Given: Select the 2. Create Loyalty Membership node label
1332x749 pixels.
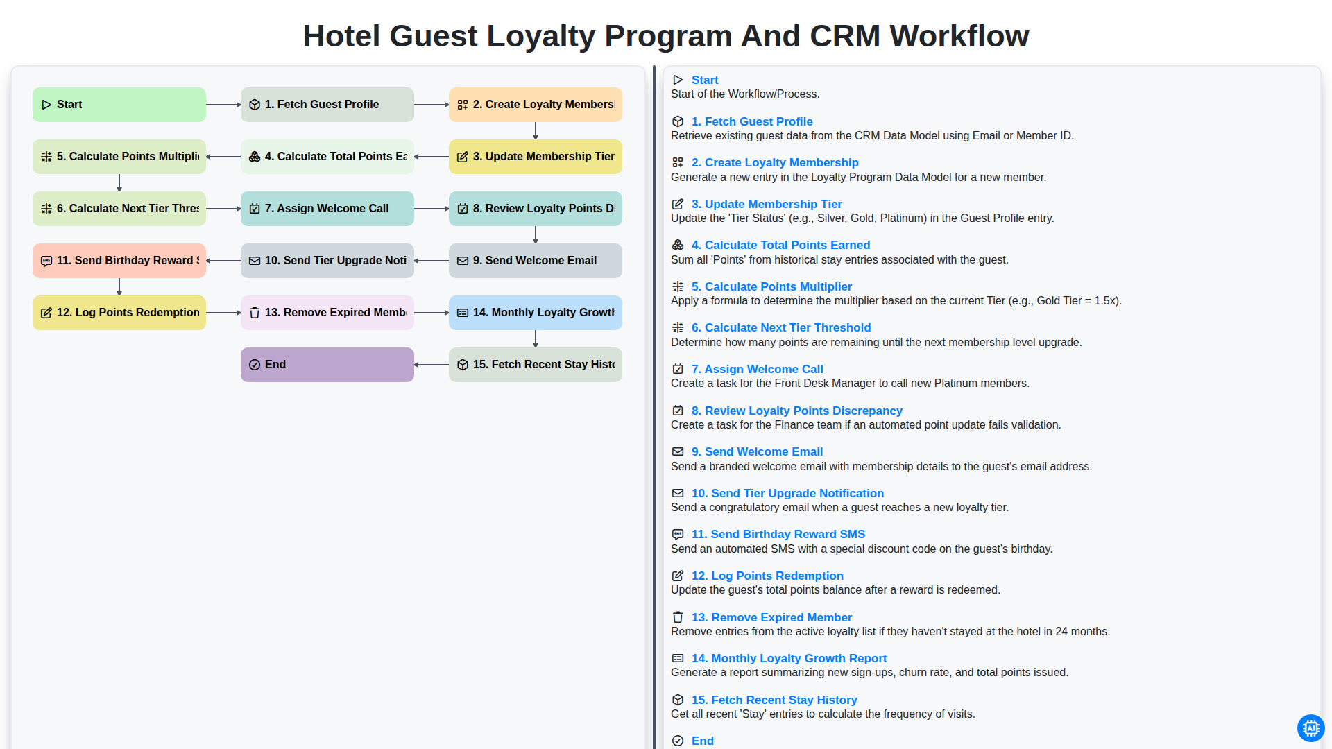Looking at the screenshot, I should tap(544, 105).
